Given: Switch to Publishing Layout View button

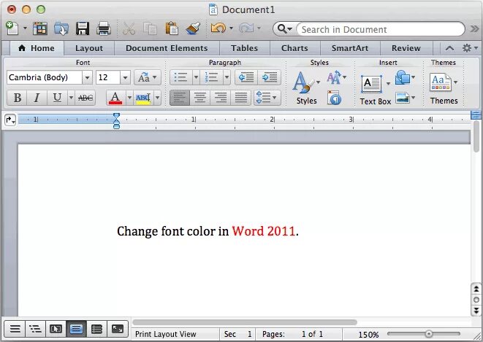Looking at the screenshot, I should (56, 329).
